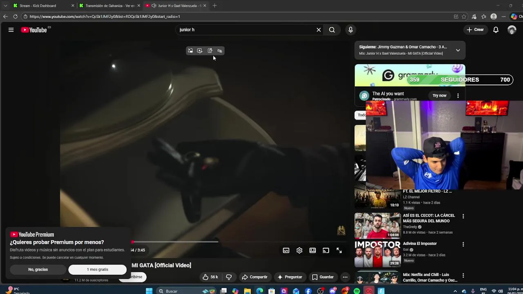Select the Junior H x Gael Valenzuela tab

tap(176, 6)
